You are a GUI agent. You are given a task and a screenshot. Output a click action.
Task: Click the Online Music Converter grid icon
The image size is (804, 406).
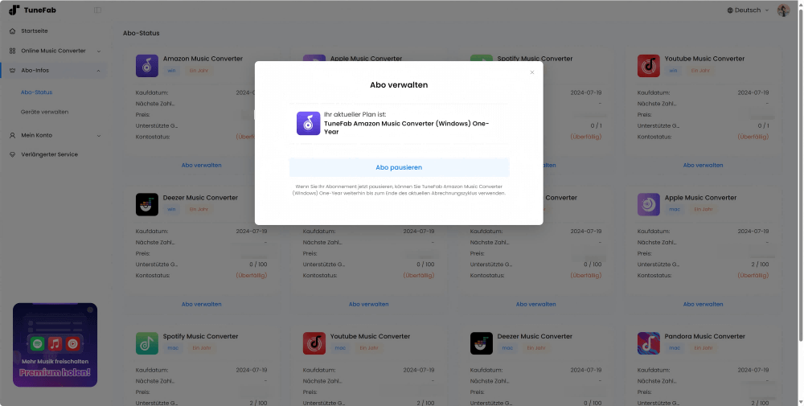(x=12, y=51)
